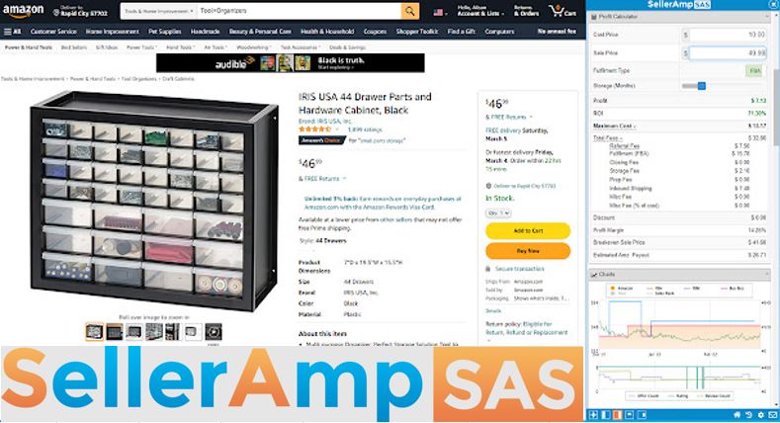
Task: Click the Amazon search magnifier button
Action: (x=410, y=11)
